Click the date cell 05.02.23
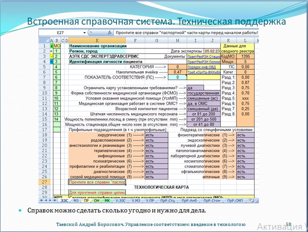308x232 pixels. (x=212, y=51)
